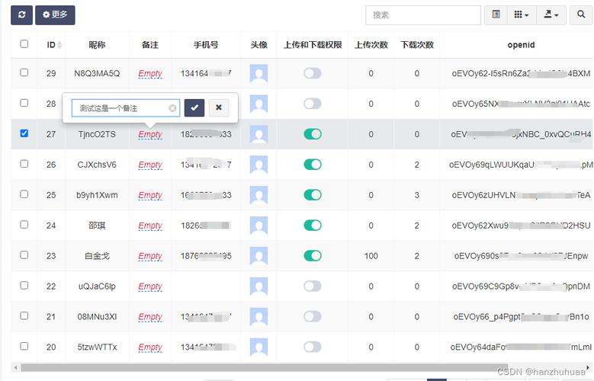The height and width of the screenshot is (381, 594).
Task: Edit the Empty remark for 5tzwWTTx
Action: click(150, 347)
